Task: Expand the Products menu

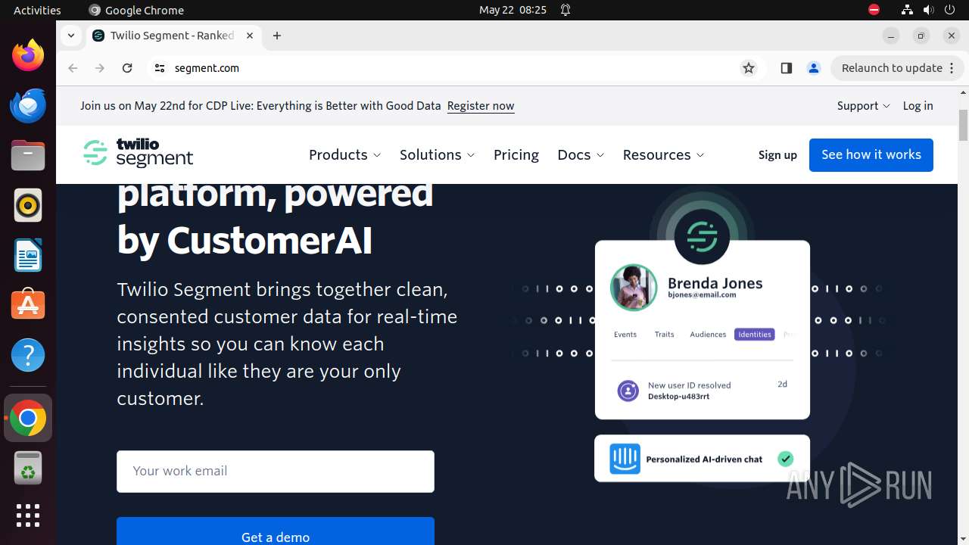Action: point(344,154)
